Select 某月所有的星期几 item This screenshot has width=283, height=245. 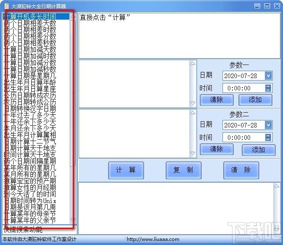36,174
